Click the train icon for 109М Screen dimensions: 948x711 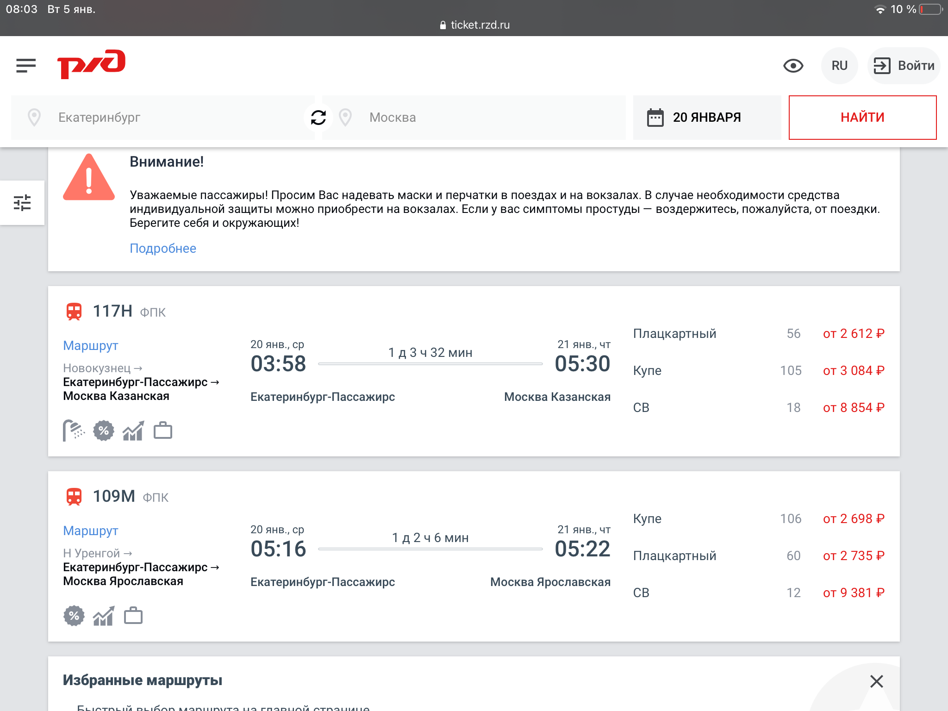(74, 497)
